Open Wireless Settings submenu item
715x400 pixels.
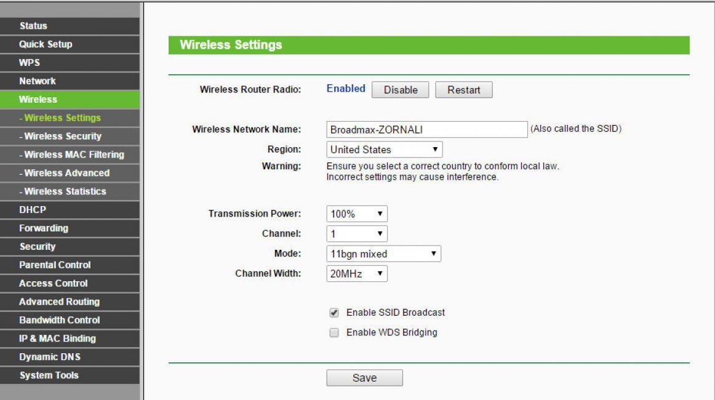(x=70, y=118)
